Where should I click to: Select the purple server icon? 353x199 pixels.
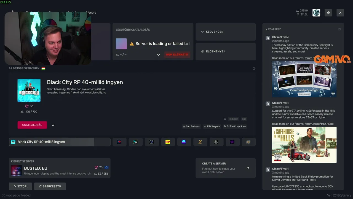coord(232,142)
